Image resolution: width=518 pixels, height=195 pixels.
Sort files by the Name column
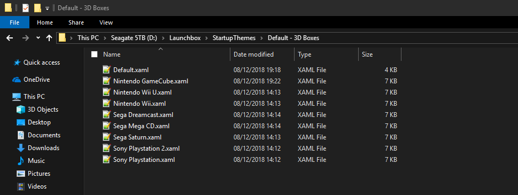click(x=112, y=54)
